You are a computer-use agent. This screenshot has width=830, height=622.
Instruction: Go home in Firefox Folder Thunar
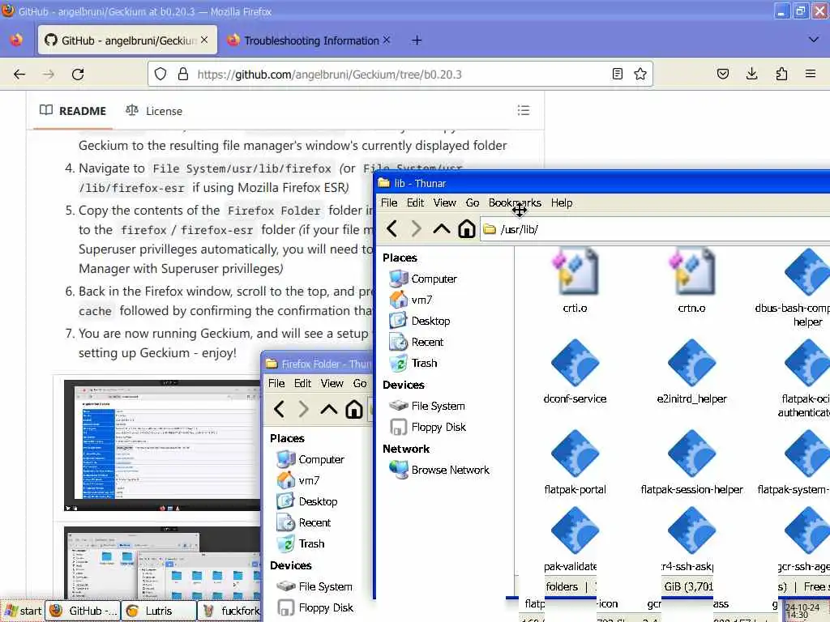[353, 409]
